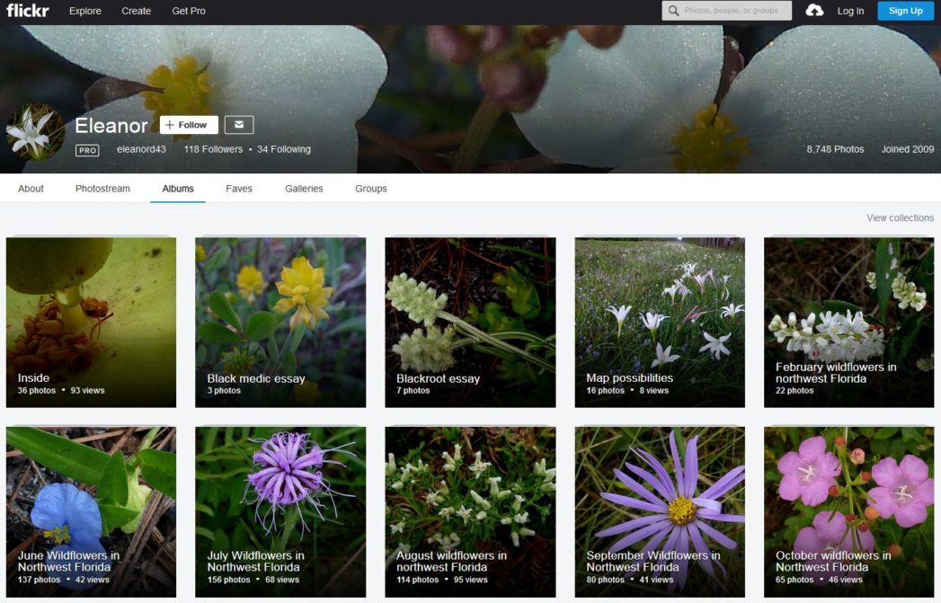Image resolution: width=941 pixels, height=603 pixels.
Task: Click the Log In link
Action: click(850, 11)
